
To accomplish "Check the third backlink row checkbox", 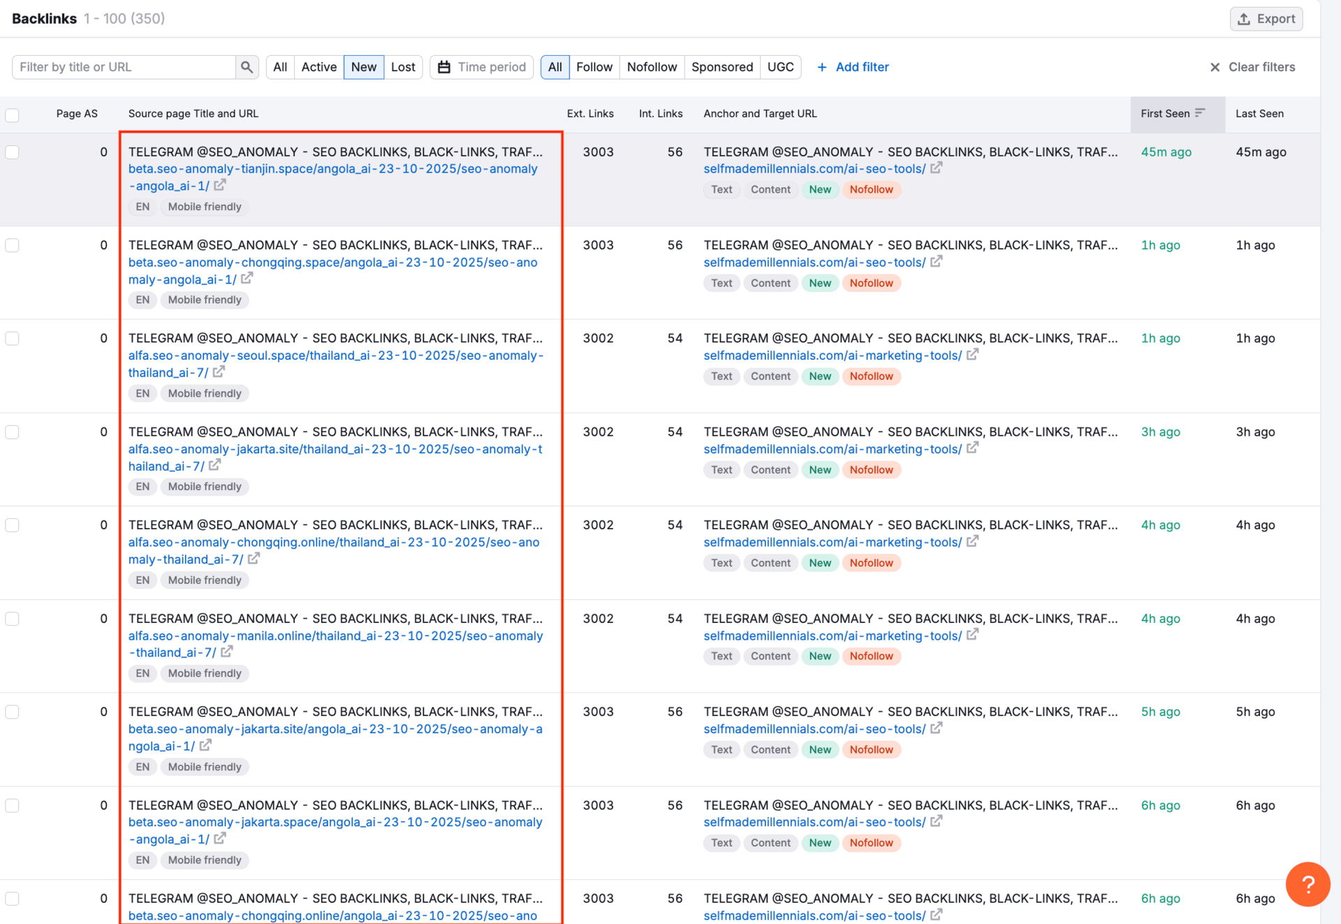I will pyautogui.click(x=13, y=339).
